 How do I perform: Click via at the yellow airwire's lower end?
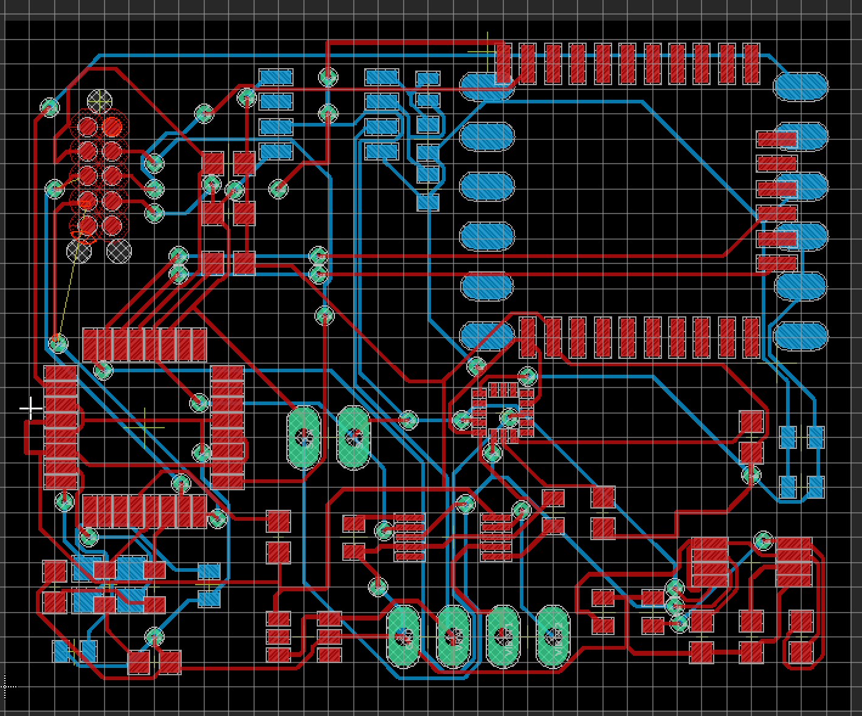[x=58, y=343]
